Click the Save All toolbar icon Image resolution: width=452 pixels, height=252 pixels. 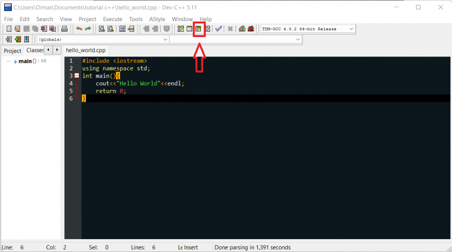pos(35,29)
